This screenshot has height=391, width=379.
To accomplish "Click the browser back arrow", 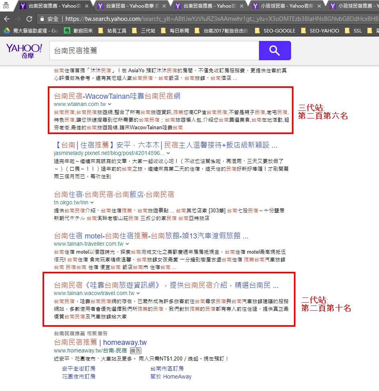I will click(x=7, y=19).
